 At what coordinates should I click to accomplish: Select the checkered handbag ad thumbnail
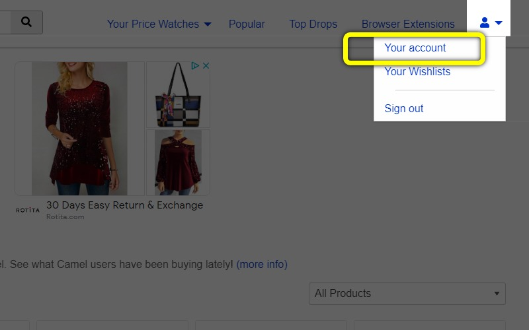tap(178, 95)
